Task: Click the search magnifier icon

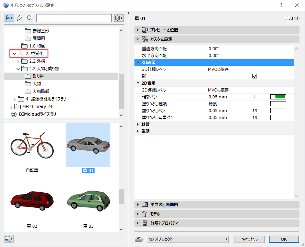Action: pos(30,18)
